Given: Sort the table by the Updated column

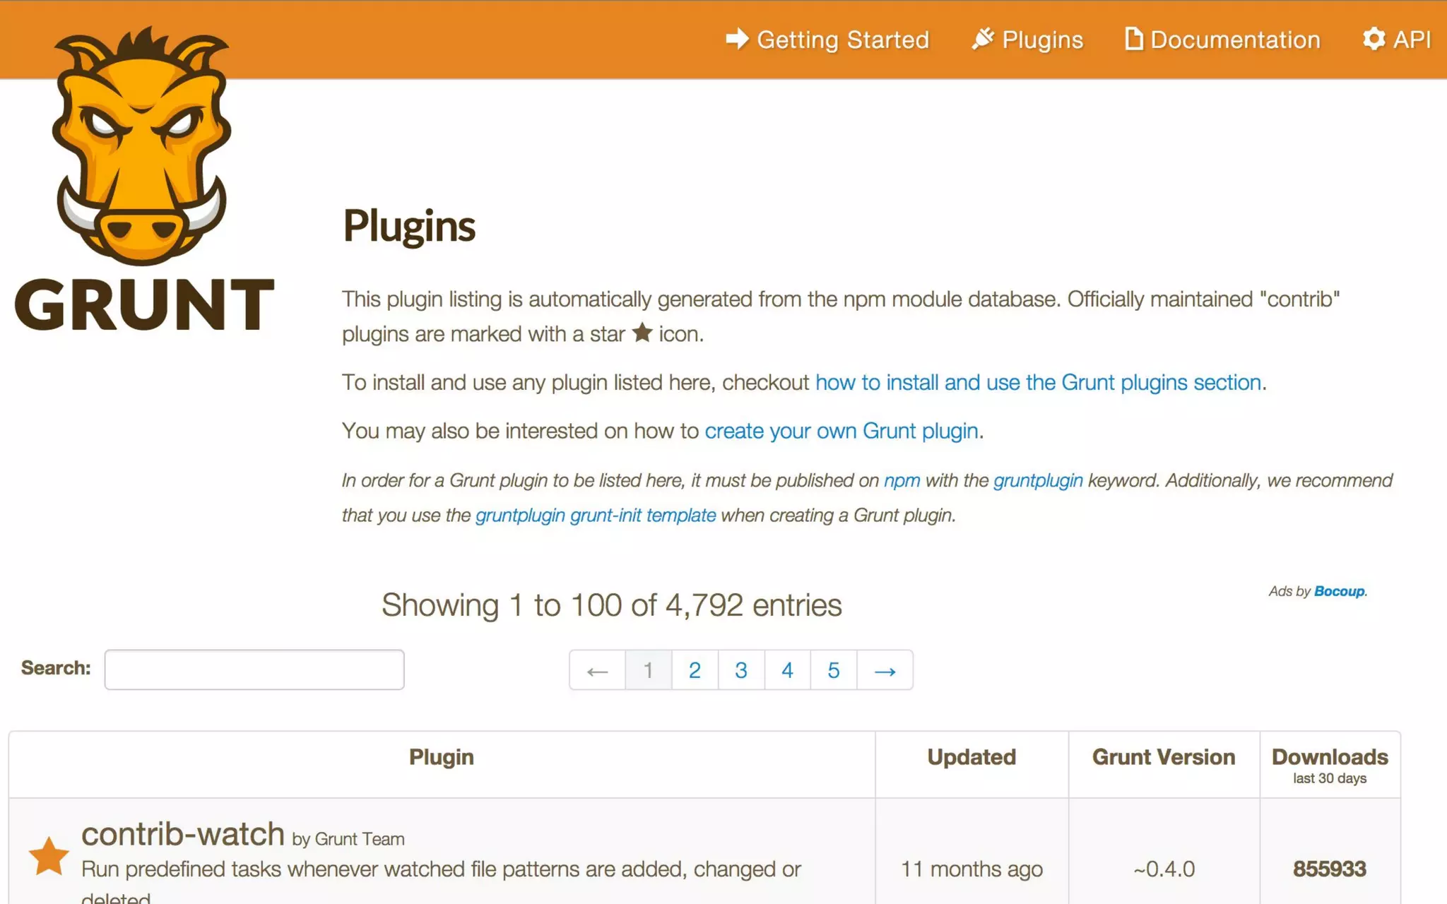Looking at the screenshot, I should tap(971, 757).
